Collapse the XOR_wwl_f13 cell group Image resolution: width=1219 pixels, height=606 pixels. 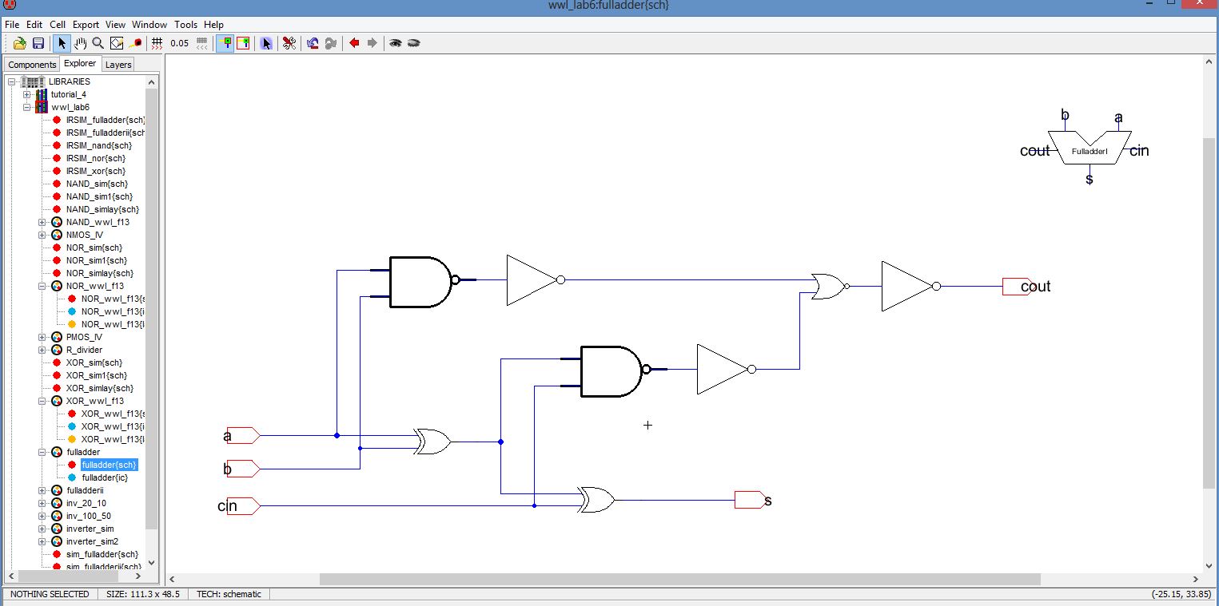point(42,401)
